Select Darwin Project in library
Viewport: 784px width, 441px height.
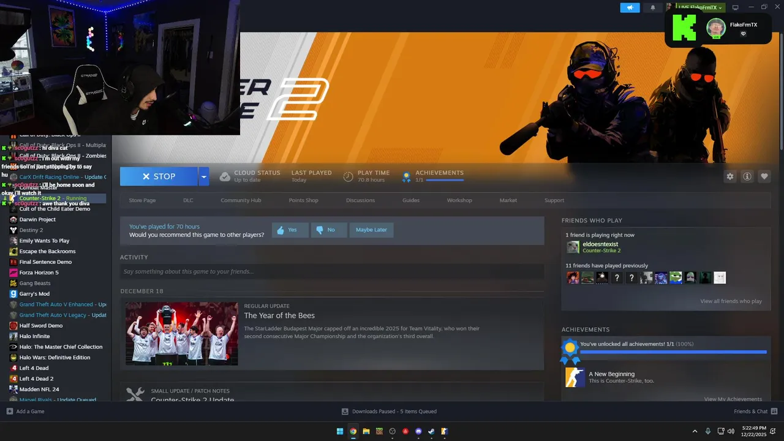tap(37, 219)
